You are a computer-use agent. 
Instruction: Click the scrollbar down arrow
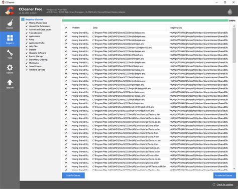[x=234, y=169]
